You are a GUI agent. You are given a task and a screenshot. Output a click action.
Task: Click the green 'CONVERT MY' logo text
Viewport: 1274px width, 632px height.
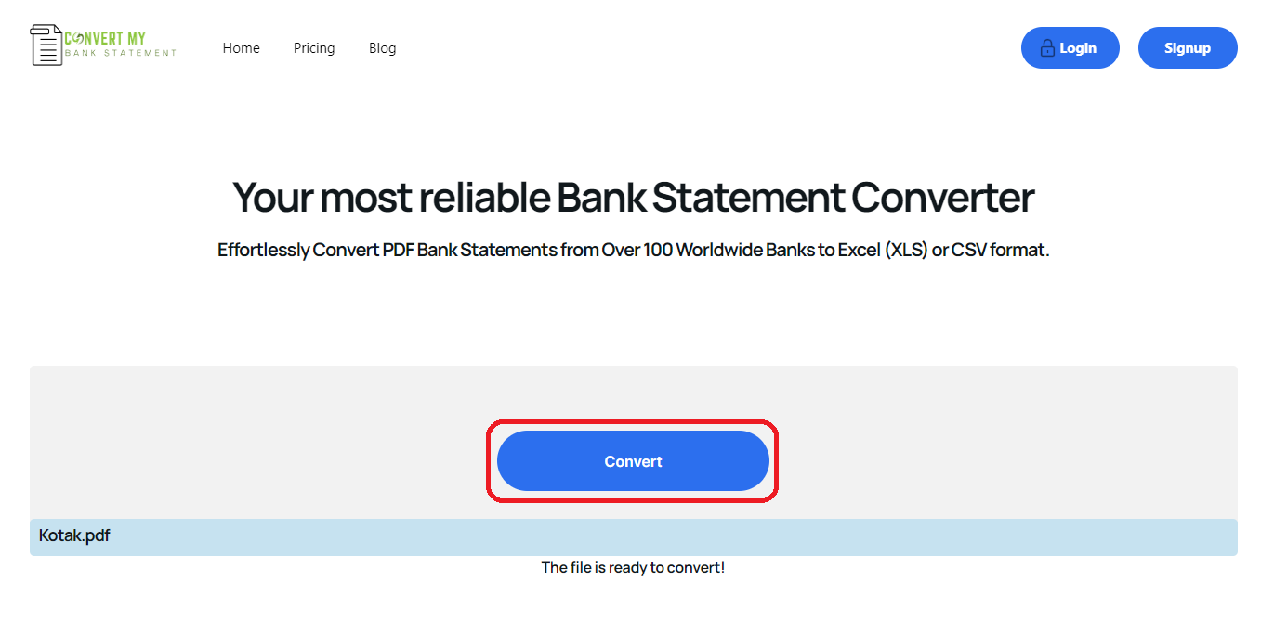point(105,38)
